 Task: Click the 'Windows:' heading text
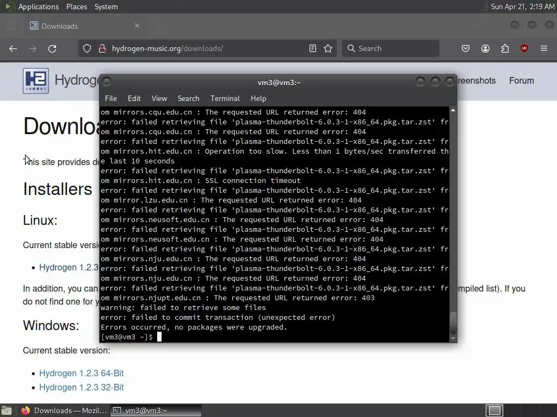(x=51, y=326)
